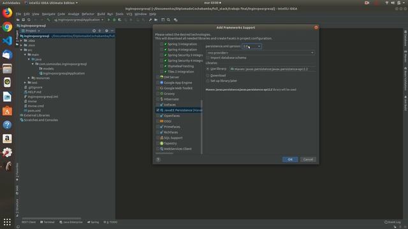Select pom.xml in project tree
Image resolution: width=408 pixels, height=229 pixels.
(34, 111)
